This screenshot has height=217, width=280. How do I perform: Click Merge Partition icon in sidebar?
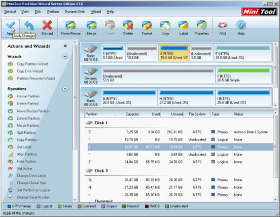coord(10,125)
